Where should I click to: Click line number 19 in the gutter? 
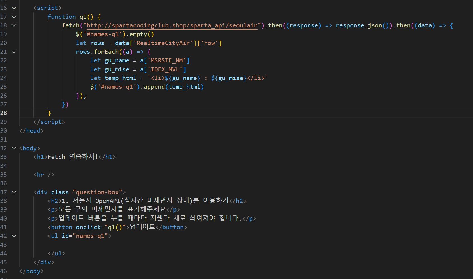(x=4, y=34)
